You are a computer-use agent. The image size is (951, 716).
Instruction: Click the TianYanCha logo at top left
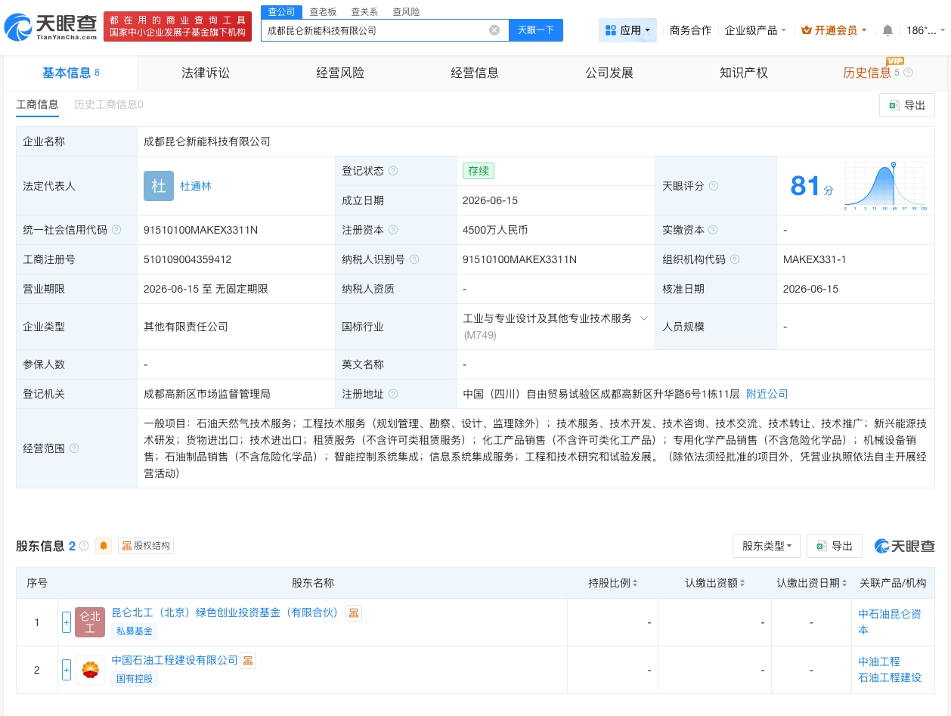pos(51,26)
